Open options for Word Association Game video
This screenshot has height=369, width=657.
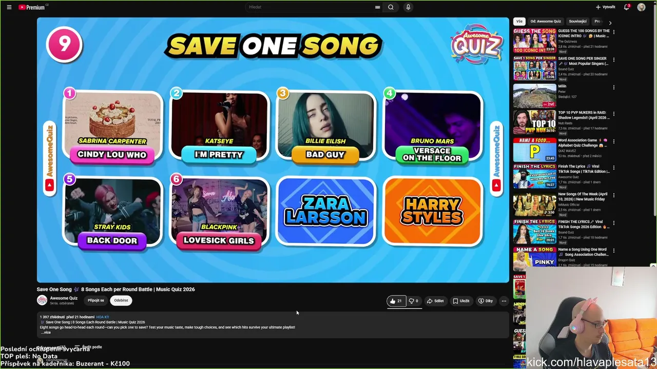point(613,141)
